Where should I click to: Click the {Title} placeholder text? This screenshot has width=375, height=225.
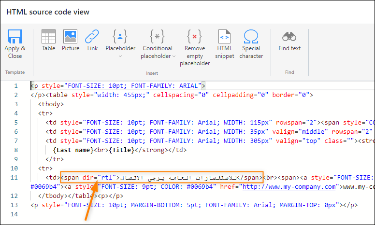point(121,150)
